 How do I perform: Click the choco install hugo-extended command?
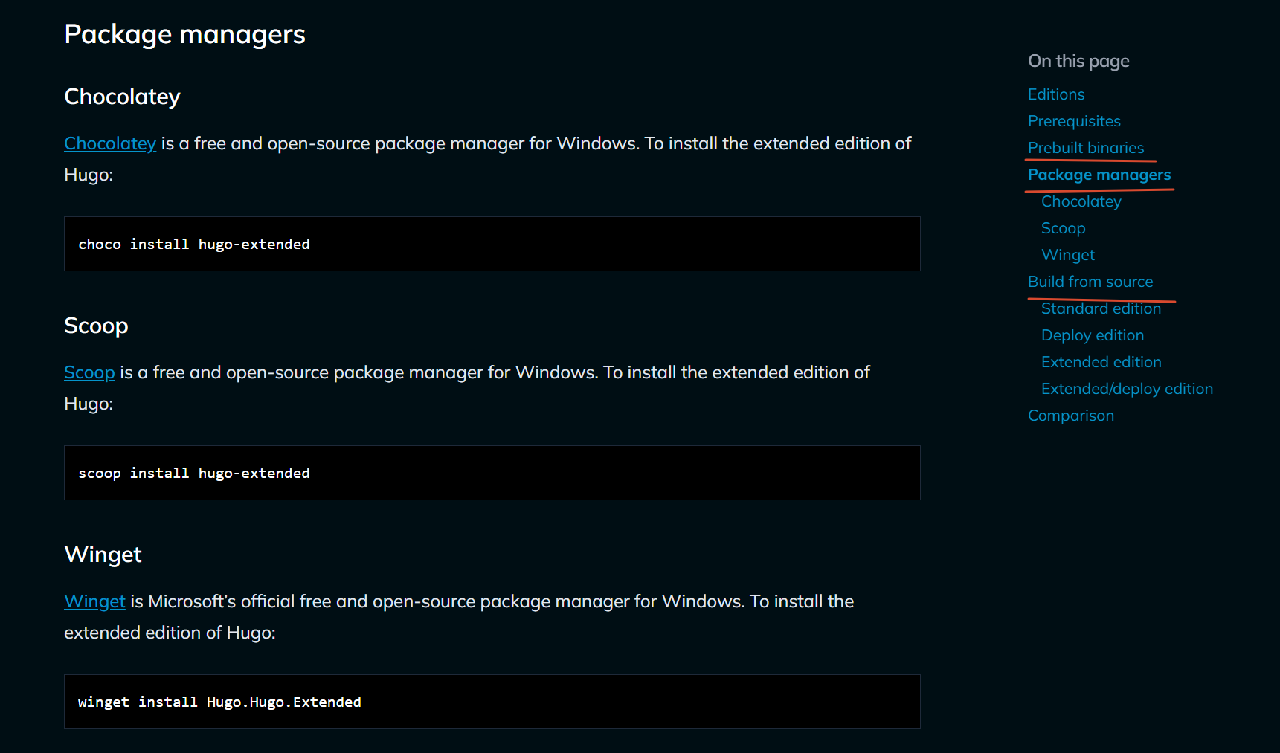(194, 244)
